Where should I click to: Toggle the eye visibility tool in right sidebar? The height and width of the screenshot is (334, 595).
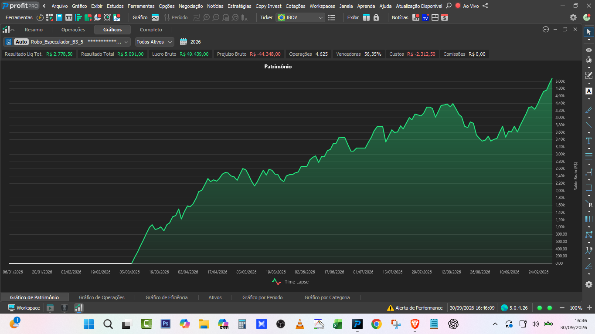tap(589, 51)
